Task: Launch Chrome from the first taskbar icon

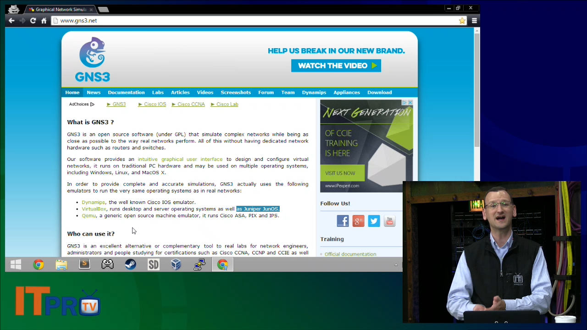Action: pyautogui.click(x=39, y=264)
